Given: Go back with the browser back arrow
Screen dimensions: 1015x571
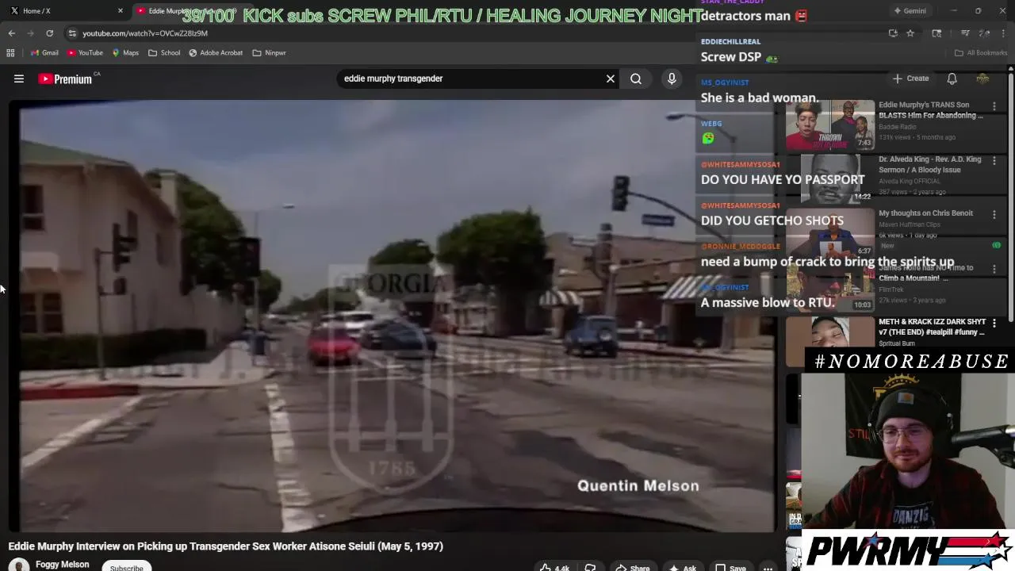Looking at the screenshot, I should tap(12, 33).
